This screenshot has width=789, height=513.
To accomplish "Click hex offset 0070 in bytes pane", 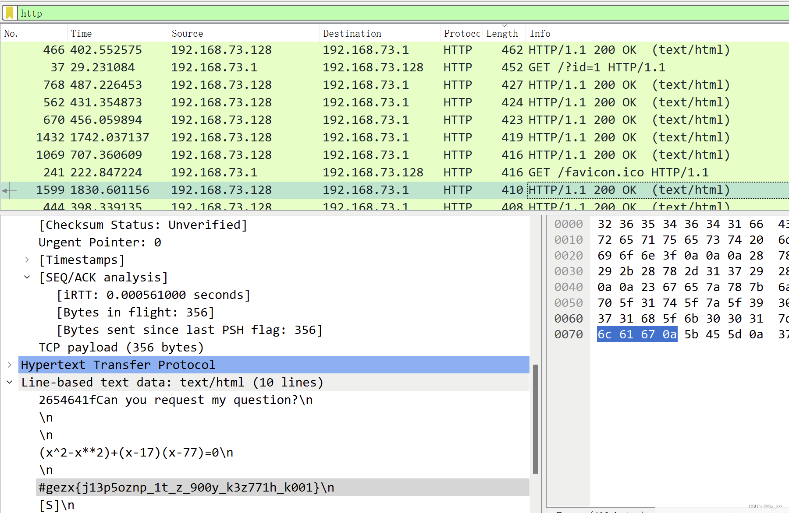I will pyautogui.click(x=569, y=334).
